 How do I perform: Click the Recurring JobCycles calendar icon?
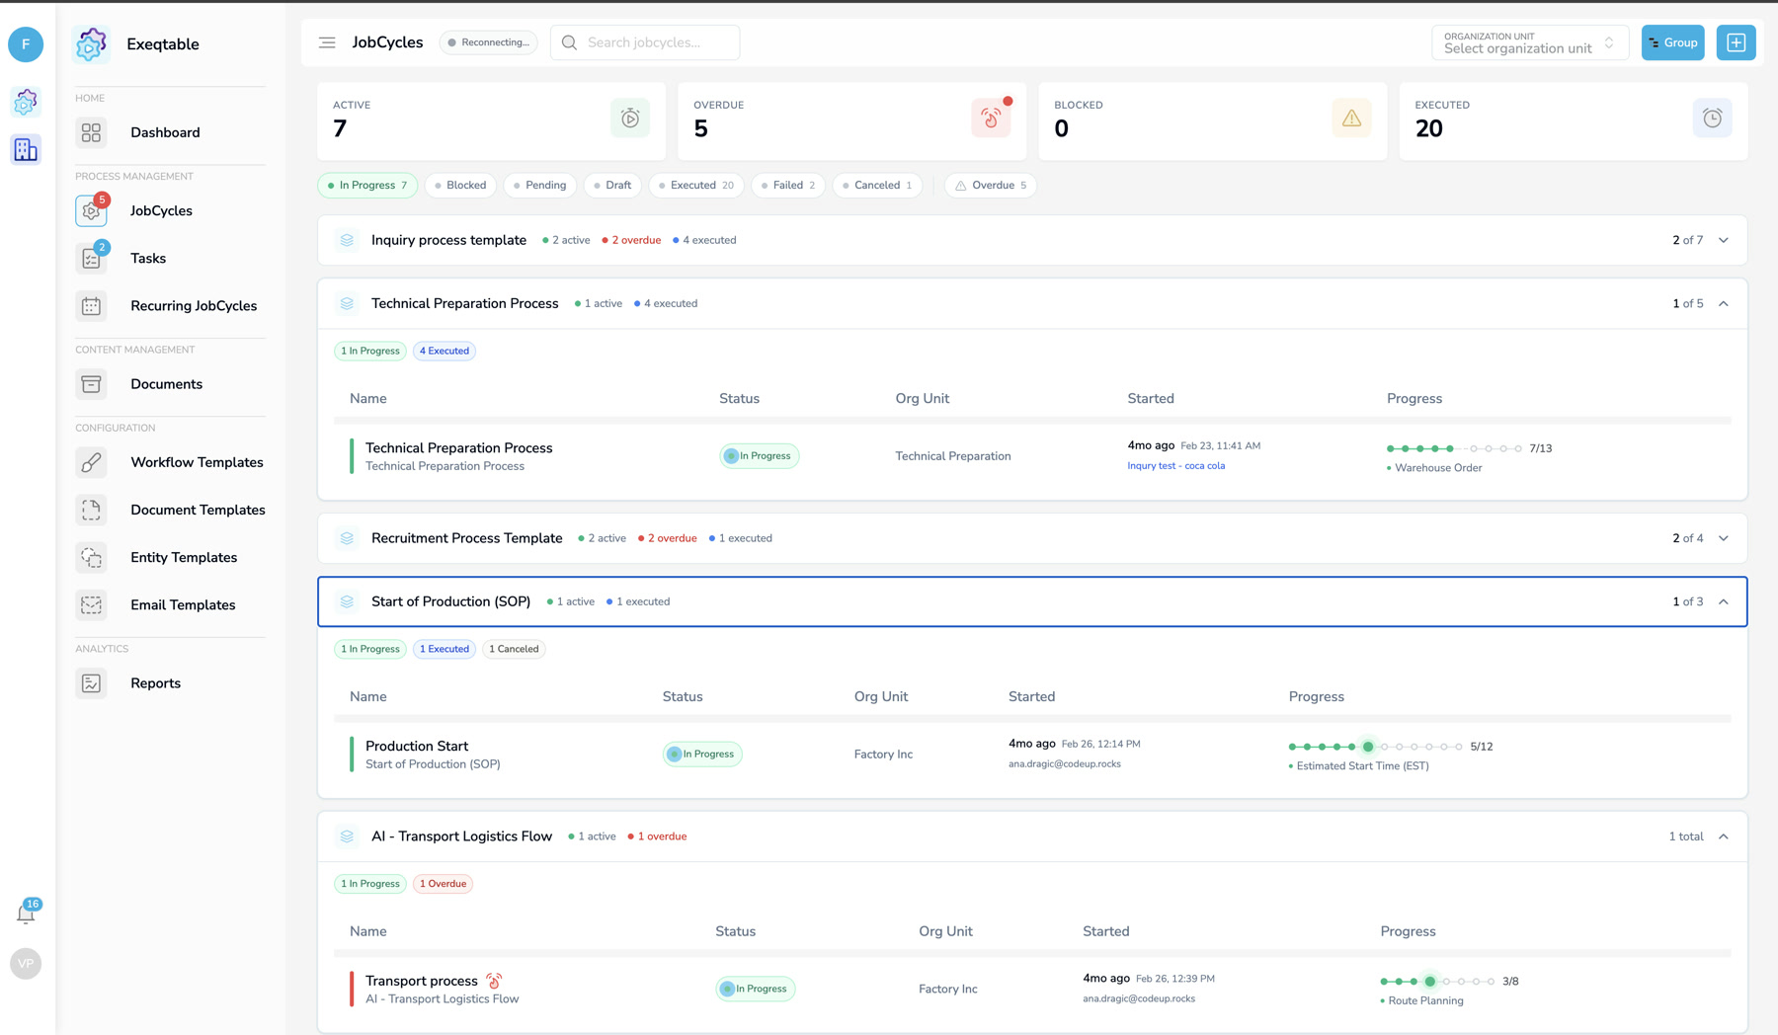click(91, 306)
